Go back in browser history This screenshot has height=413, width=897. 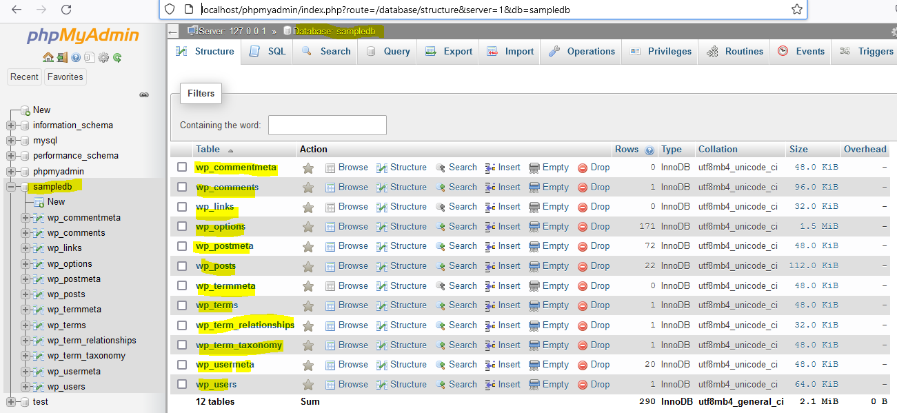[x=17, y=10]
